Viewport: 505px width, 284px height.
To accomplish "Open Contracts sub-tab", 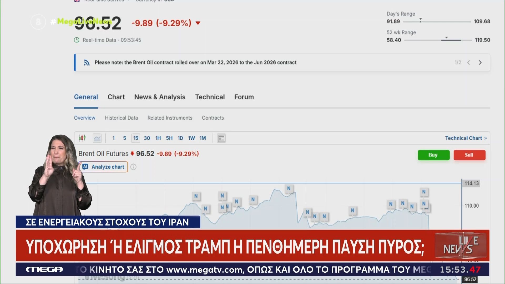I will [x=213, y=118].
